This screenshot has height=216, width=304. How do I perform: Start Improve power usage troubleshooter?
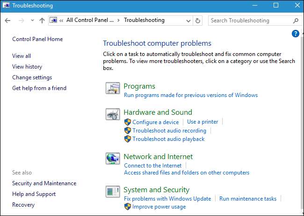click(159, 207)
